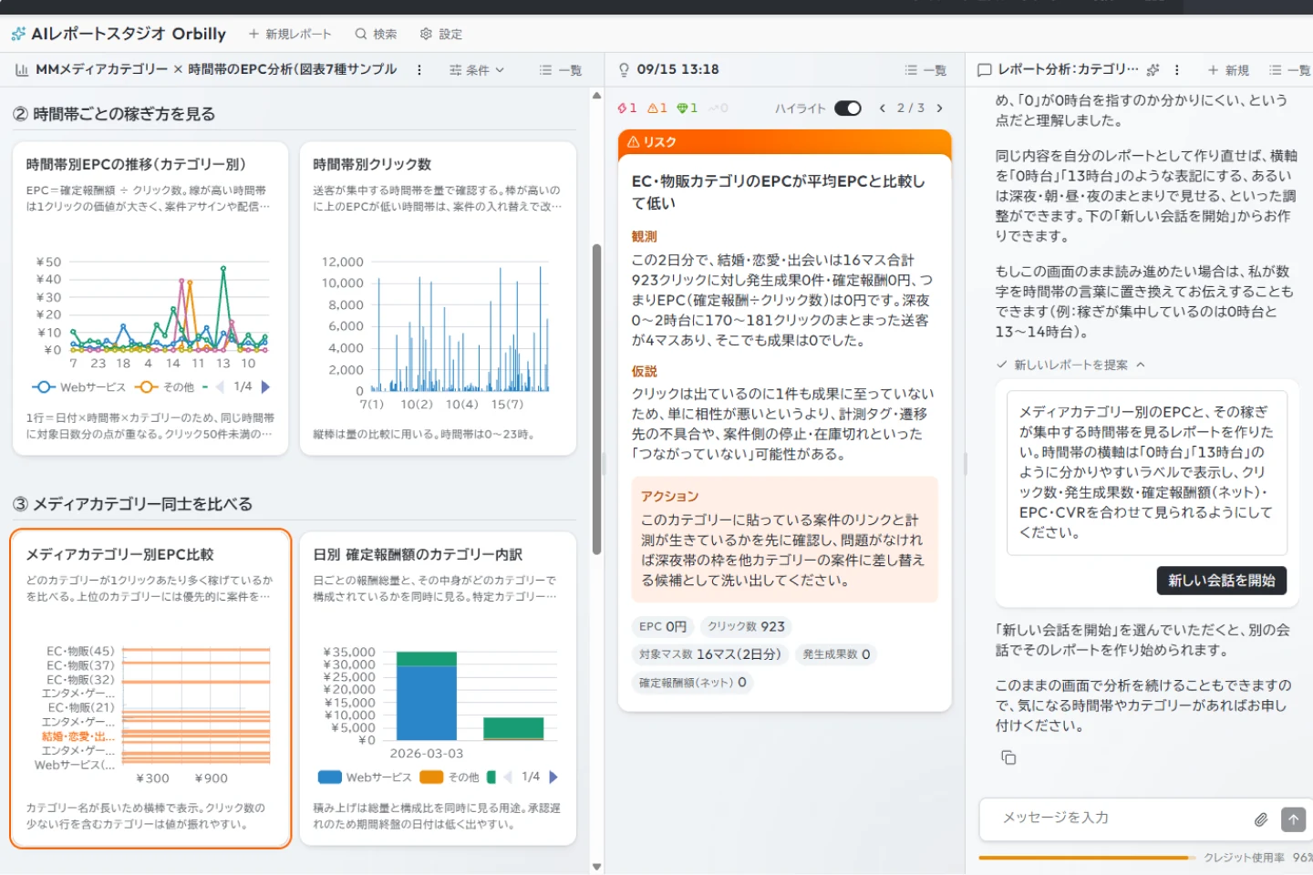The image size is (1313, 875).
Task: Filter insights by the orange warning triangle count
Action: 657,108
